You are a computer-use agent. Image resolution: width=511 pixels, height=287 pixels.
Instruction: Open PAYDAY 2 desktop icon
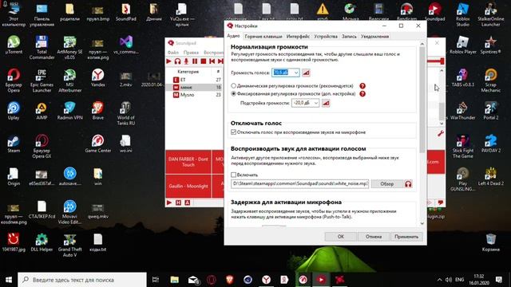point(491,143)
